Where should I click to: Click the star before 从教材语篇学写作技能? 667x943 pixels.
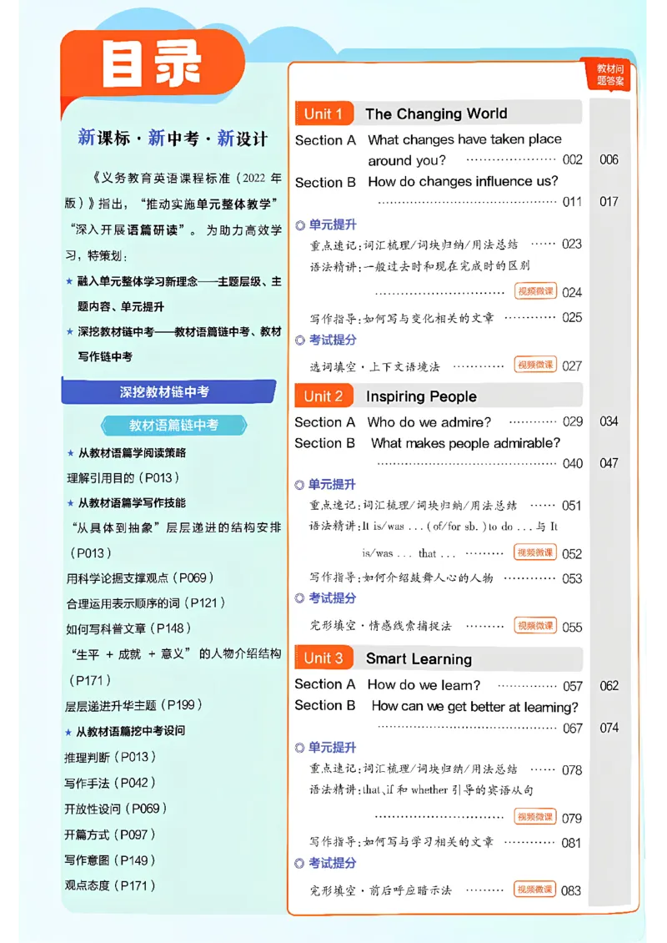coord(70,502)
